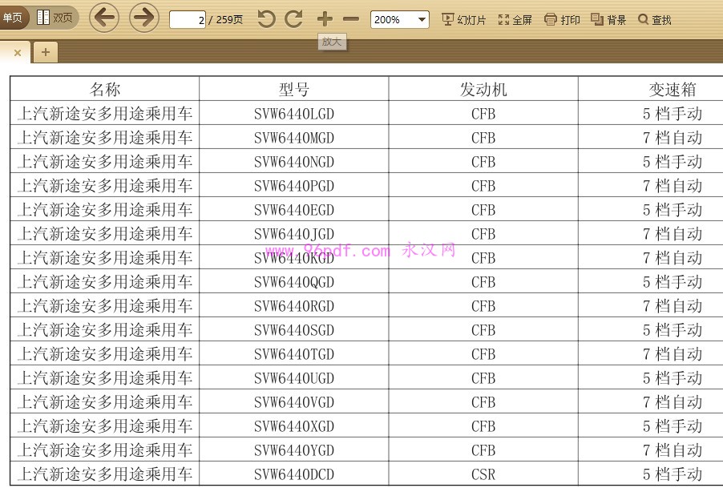Zoom out with the minus icon

coord(351,19)
